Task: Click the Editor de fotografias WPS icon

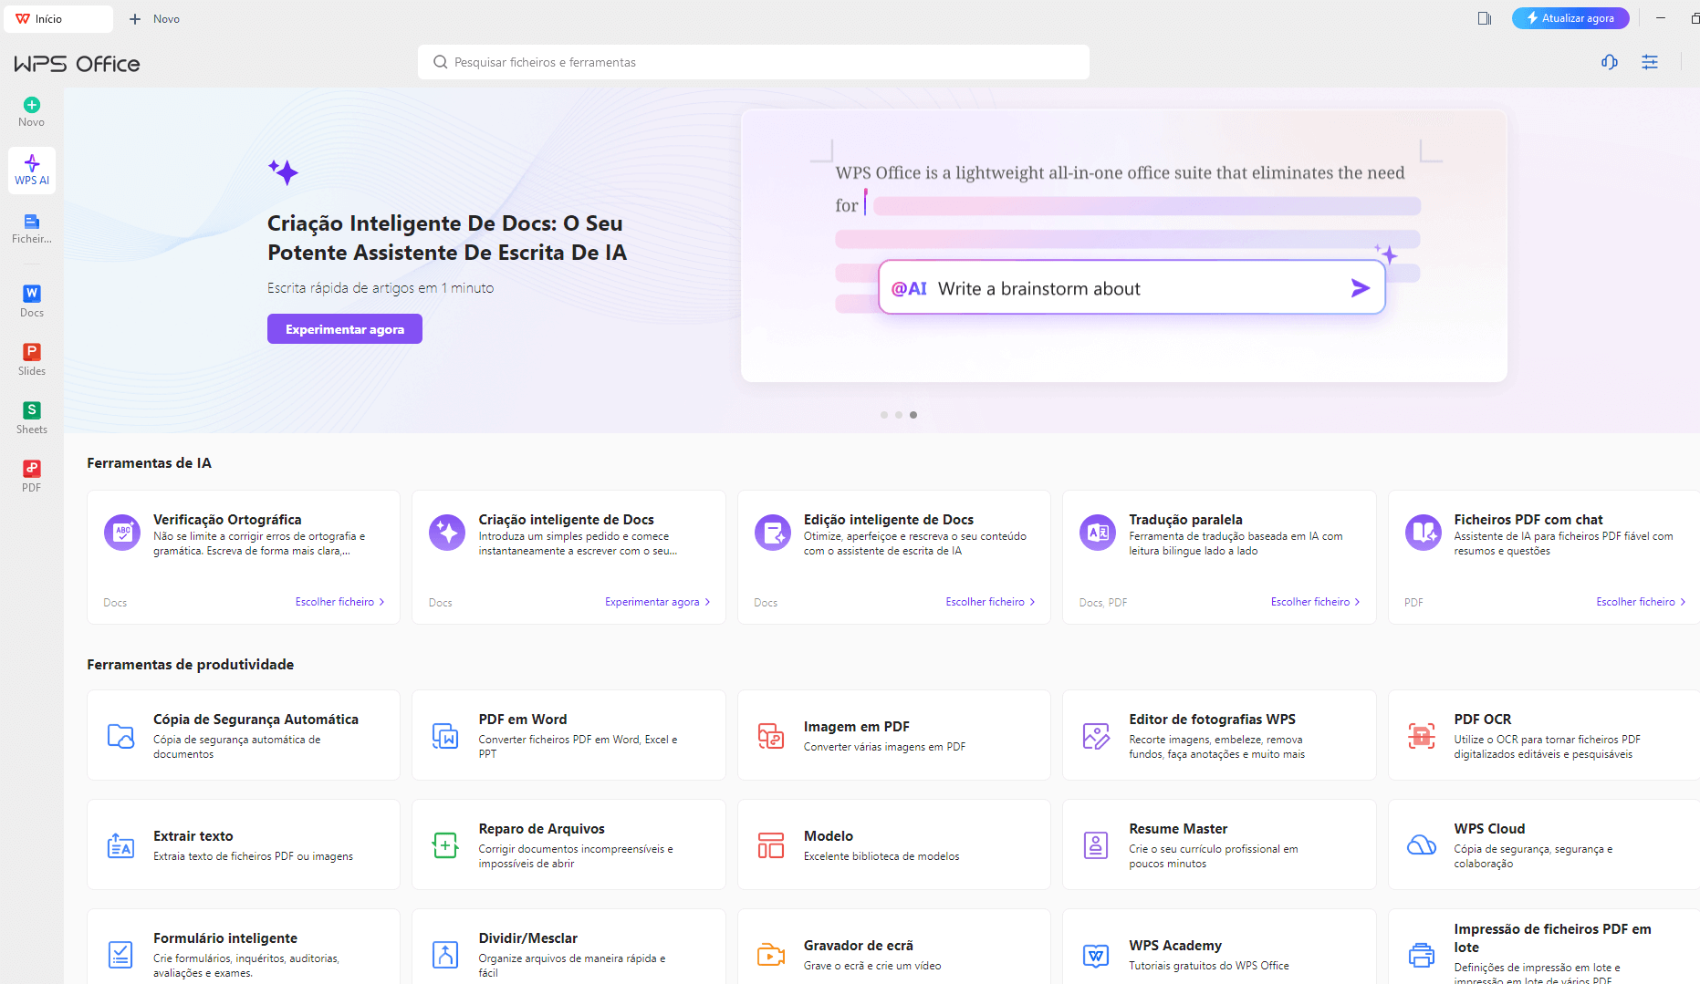Action: [1096, 736]
